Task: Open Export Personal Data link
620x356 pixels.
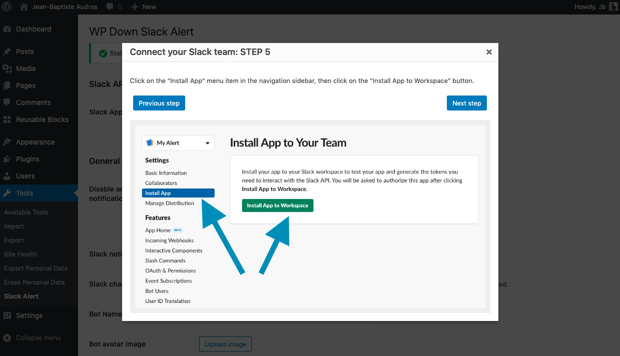Action: 36,268
